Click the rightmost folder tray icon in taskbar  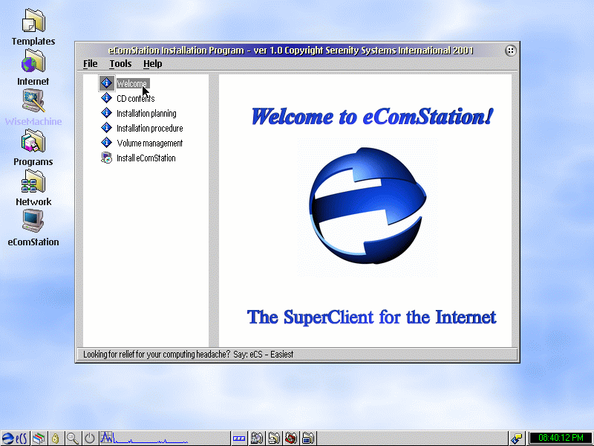tap(308, 439)
